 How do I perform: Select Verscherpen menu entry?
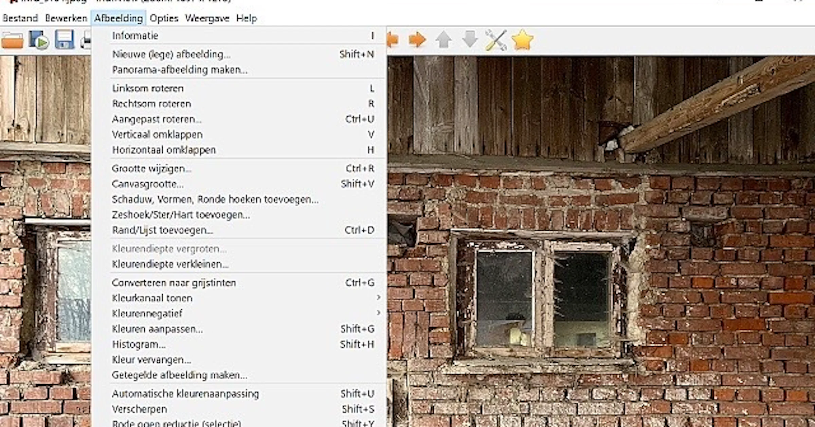coord(239,409)
